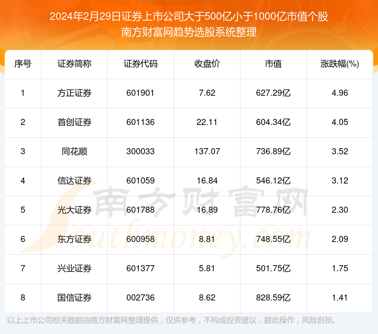Click serial number 4 in the 信达证券 row
Image resolution: width=378 pixels, height=334 pixels.
click(23, 181)
